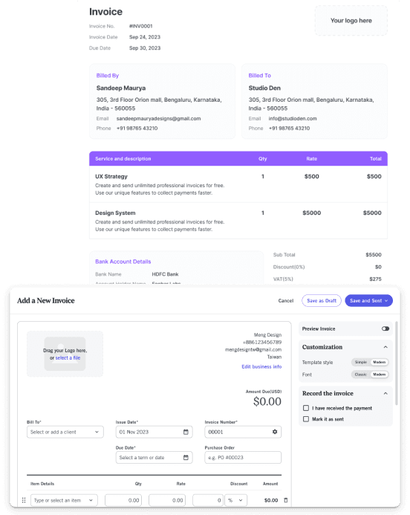410x515 pixels.
Task: Toggle the Preview Invoice switch
Action: tap(385, 328)
